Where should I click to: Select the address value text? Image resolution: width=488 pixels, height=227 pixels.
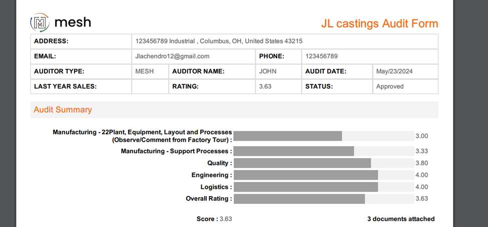219,41
